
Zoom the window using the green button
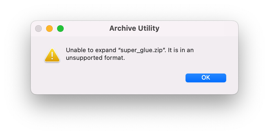60,29
